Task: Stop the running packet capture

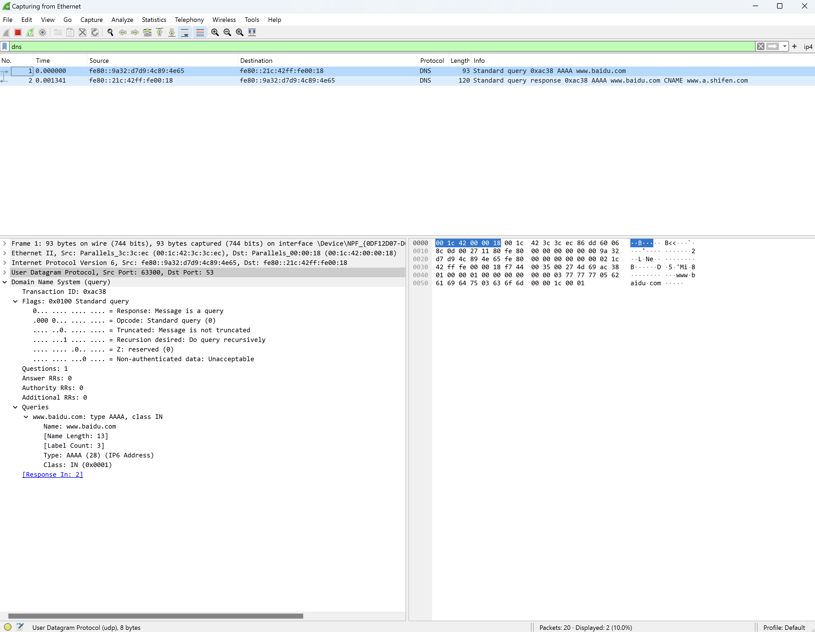Action: pos(18,32)
